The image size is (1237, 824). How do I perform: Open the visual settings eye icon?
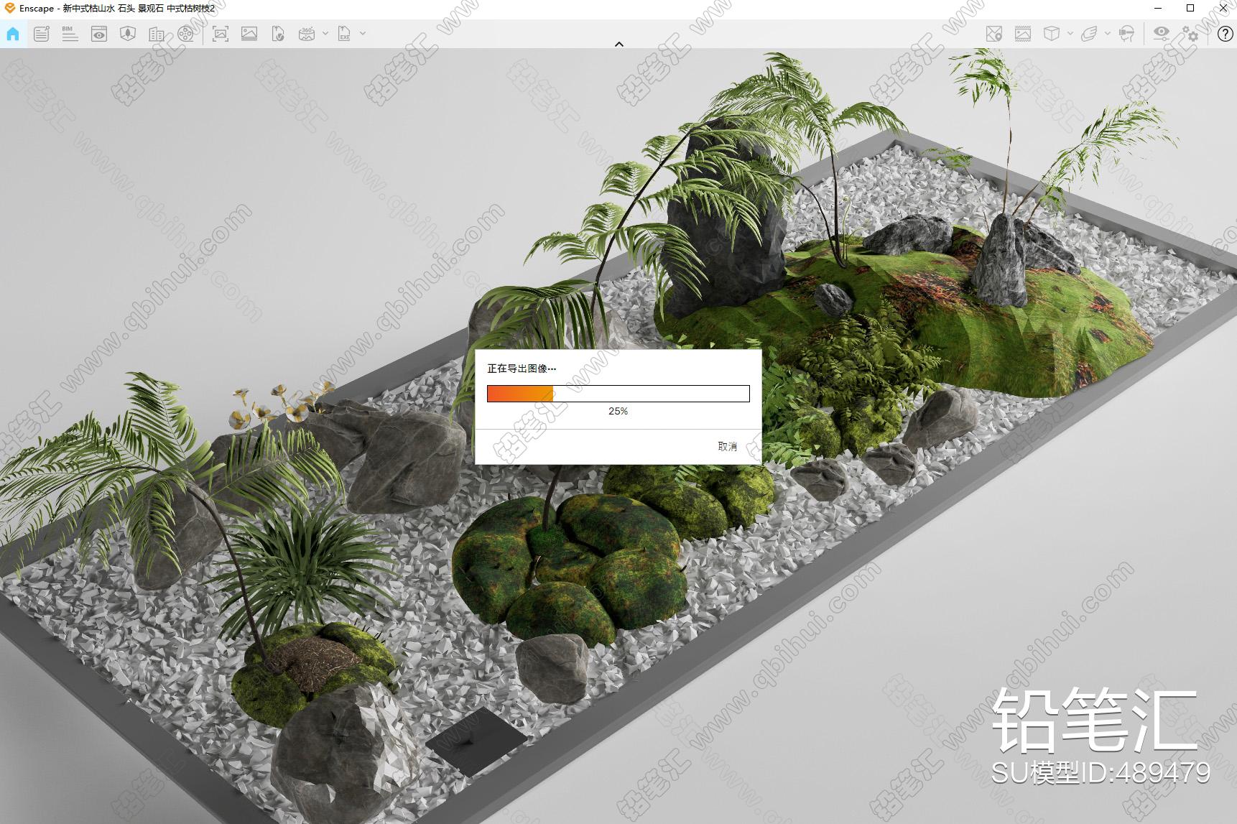click(x=1162, y=34)
